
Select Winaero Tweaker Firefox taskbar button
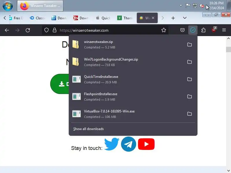(x=40, y=6)
